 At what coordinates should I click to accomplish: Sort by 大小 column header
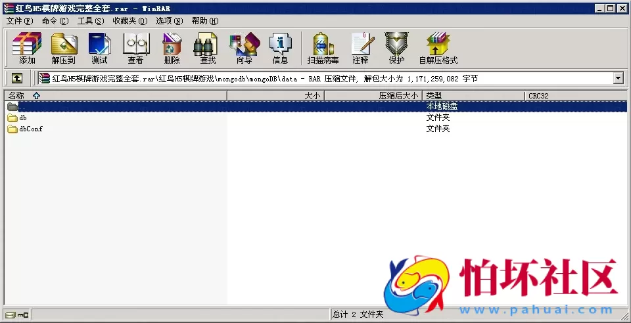coord(275,96)
